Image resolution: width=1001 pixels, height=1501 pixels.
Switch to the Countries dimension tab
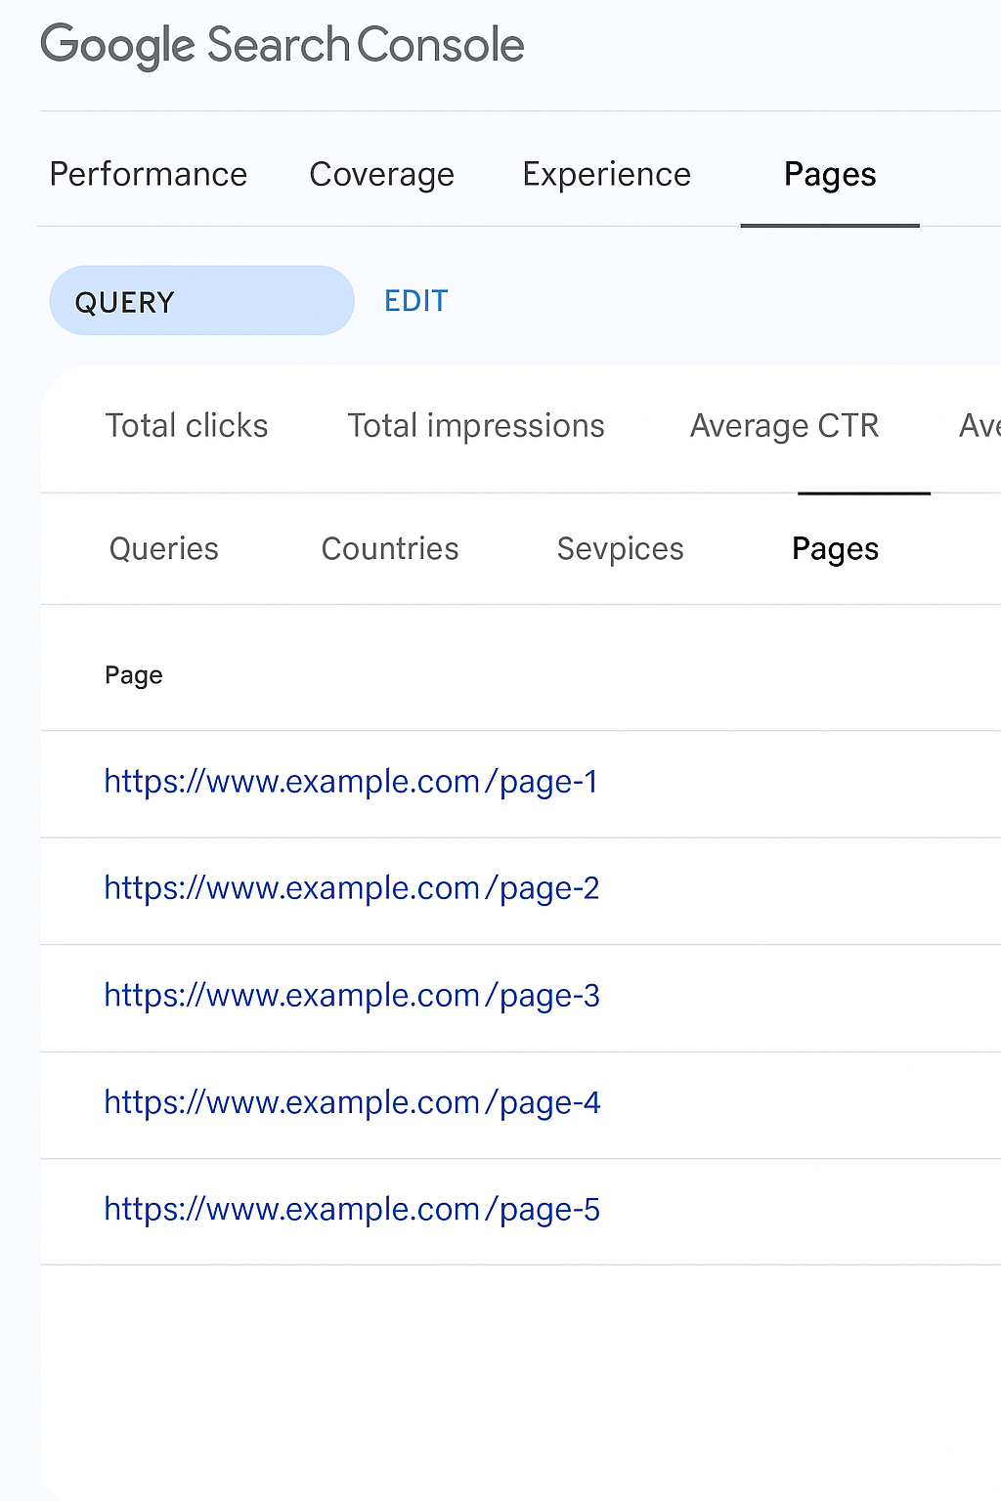(x=390, y=549)
